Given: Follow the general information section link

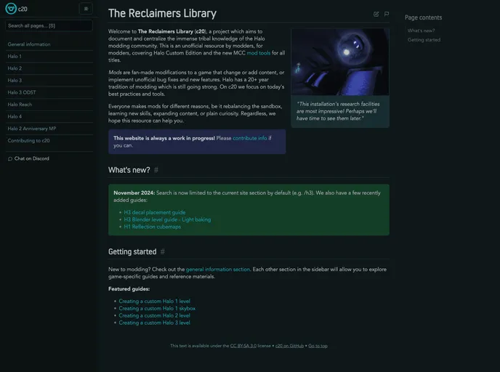Looking at the screenshot, I should pyautogui.click(x=218, y=270).
